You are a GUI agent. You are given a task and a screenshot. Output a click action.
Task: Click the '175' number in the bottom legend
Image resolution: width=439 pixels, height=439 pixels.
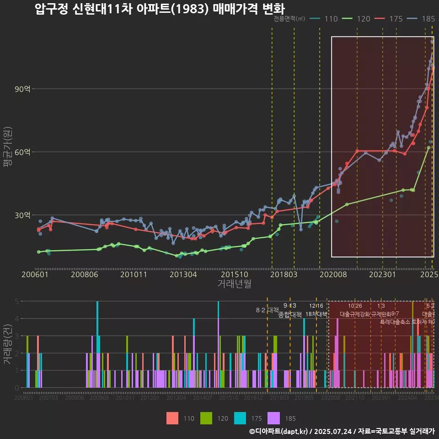click(257, 418)
